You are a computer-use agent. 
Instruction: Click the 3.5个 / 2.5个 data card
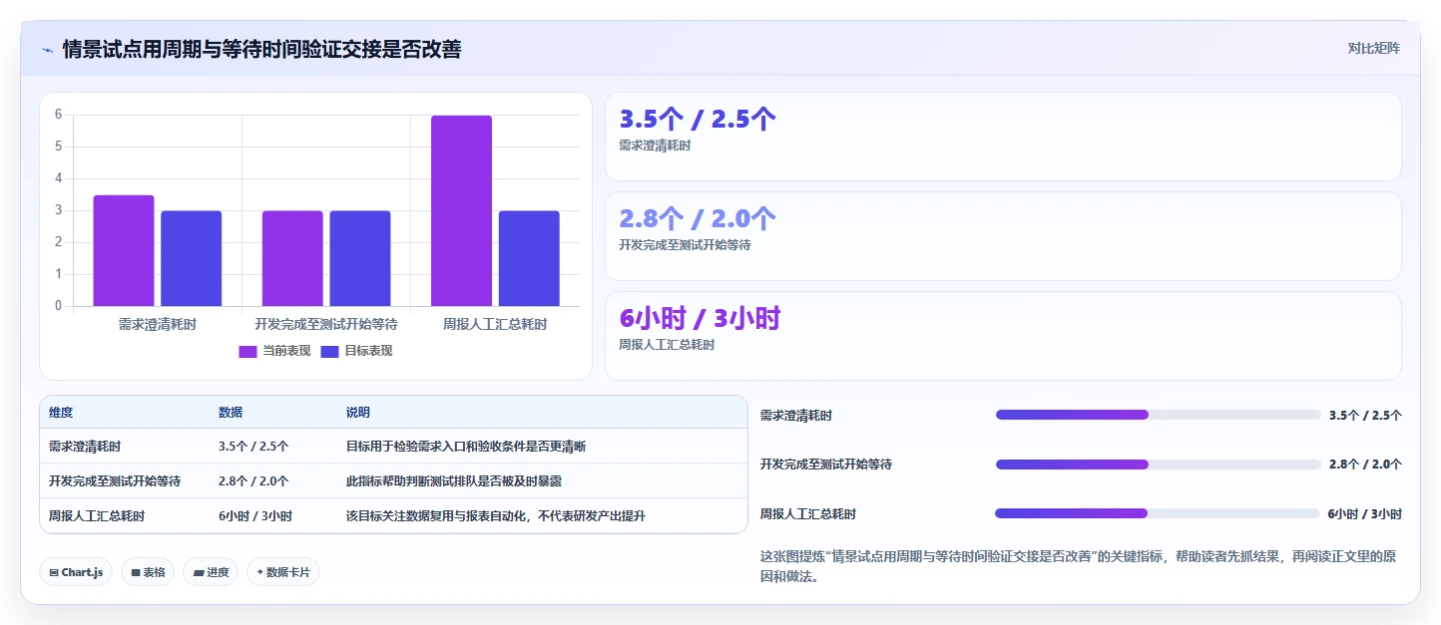pyautogui.click(x=1003, y=137)
